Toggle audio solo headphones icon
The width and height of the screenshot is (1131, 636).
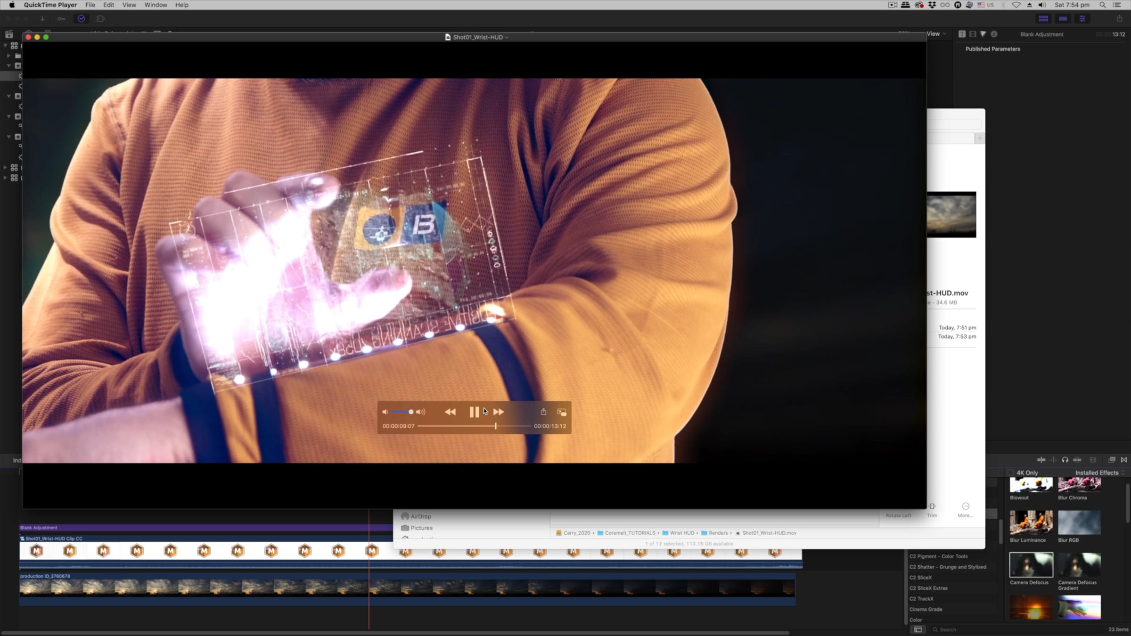(1065, 460)
